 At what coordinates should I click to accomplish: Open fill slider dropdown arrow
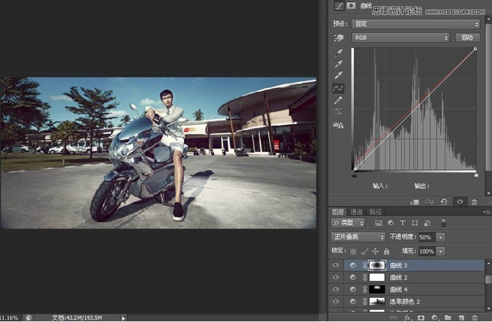pyautogui.click(x=441, y=251)
